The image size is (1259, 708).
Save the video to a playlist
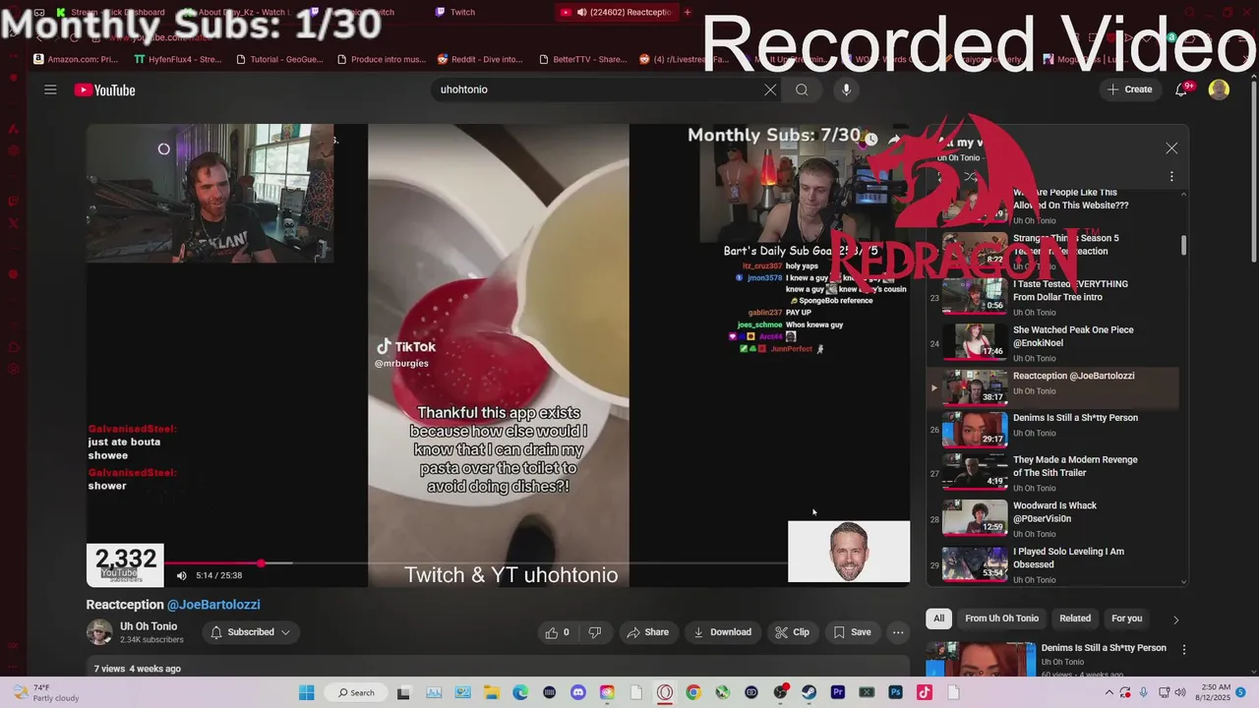click(x=852, y=632)
